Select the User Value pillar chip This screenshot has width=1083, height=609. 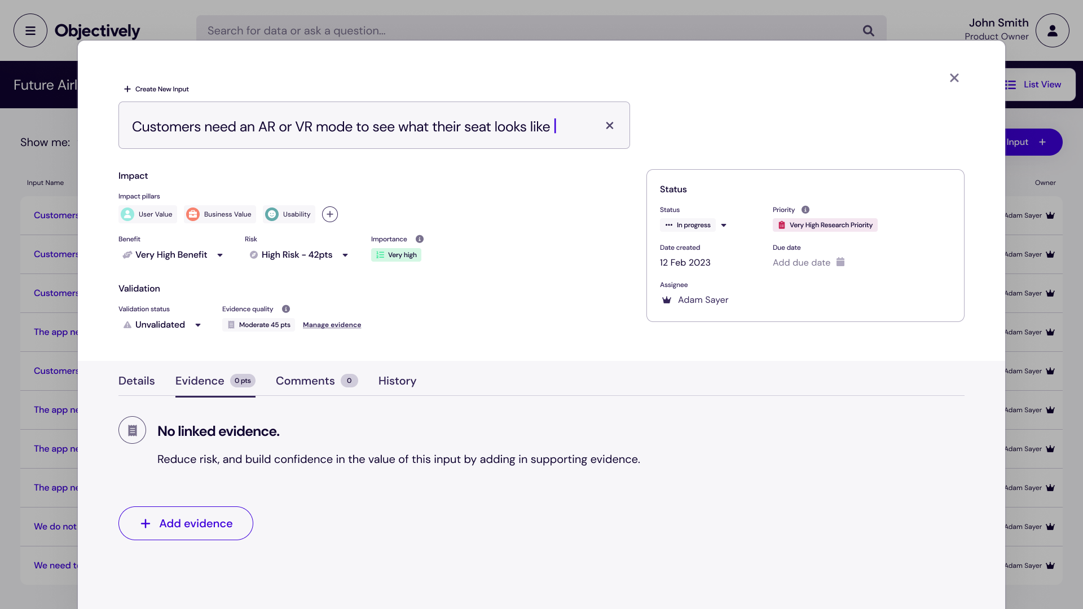pos(148,214)
